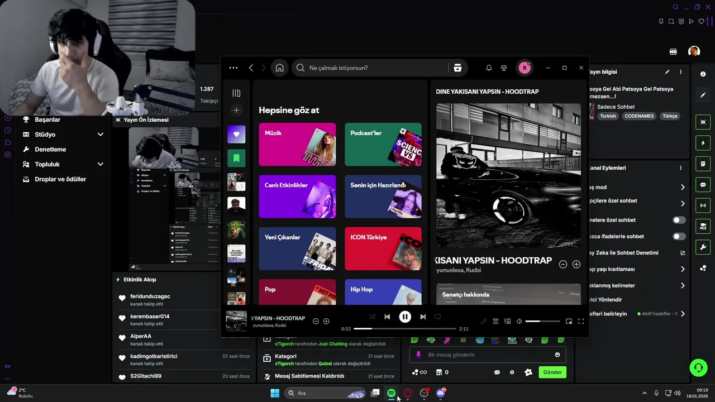Switch Spotify to full screen icon
The image size is (715, 402).
[x=581, y=321]
